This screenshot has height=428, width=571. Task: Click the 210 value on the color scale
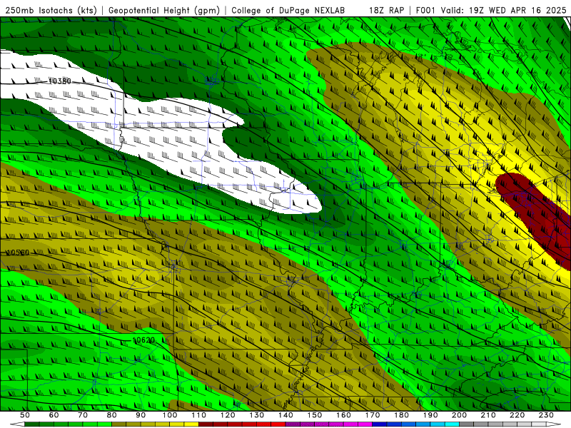tap(488, 415)
